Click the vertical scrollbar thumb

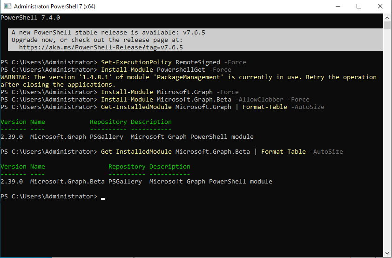point(387,26)
